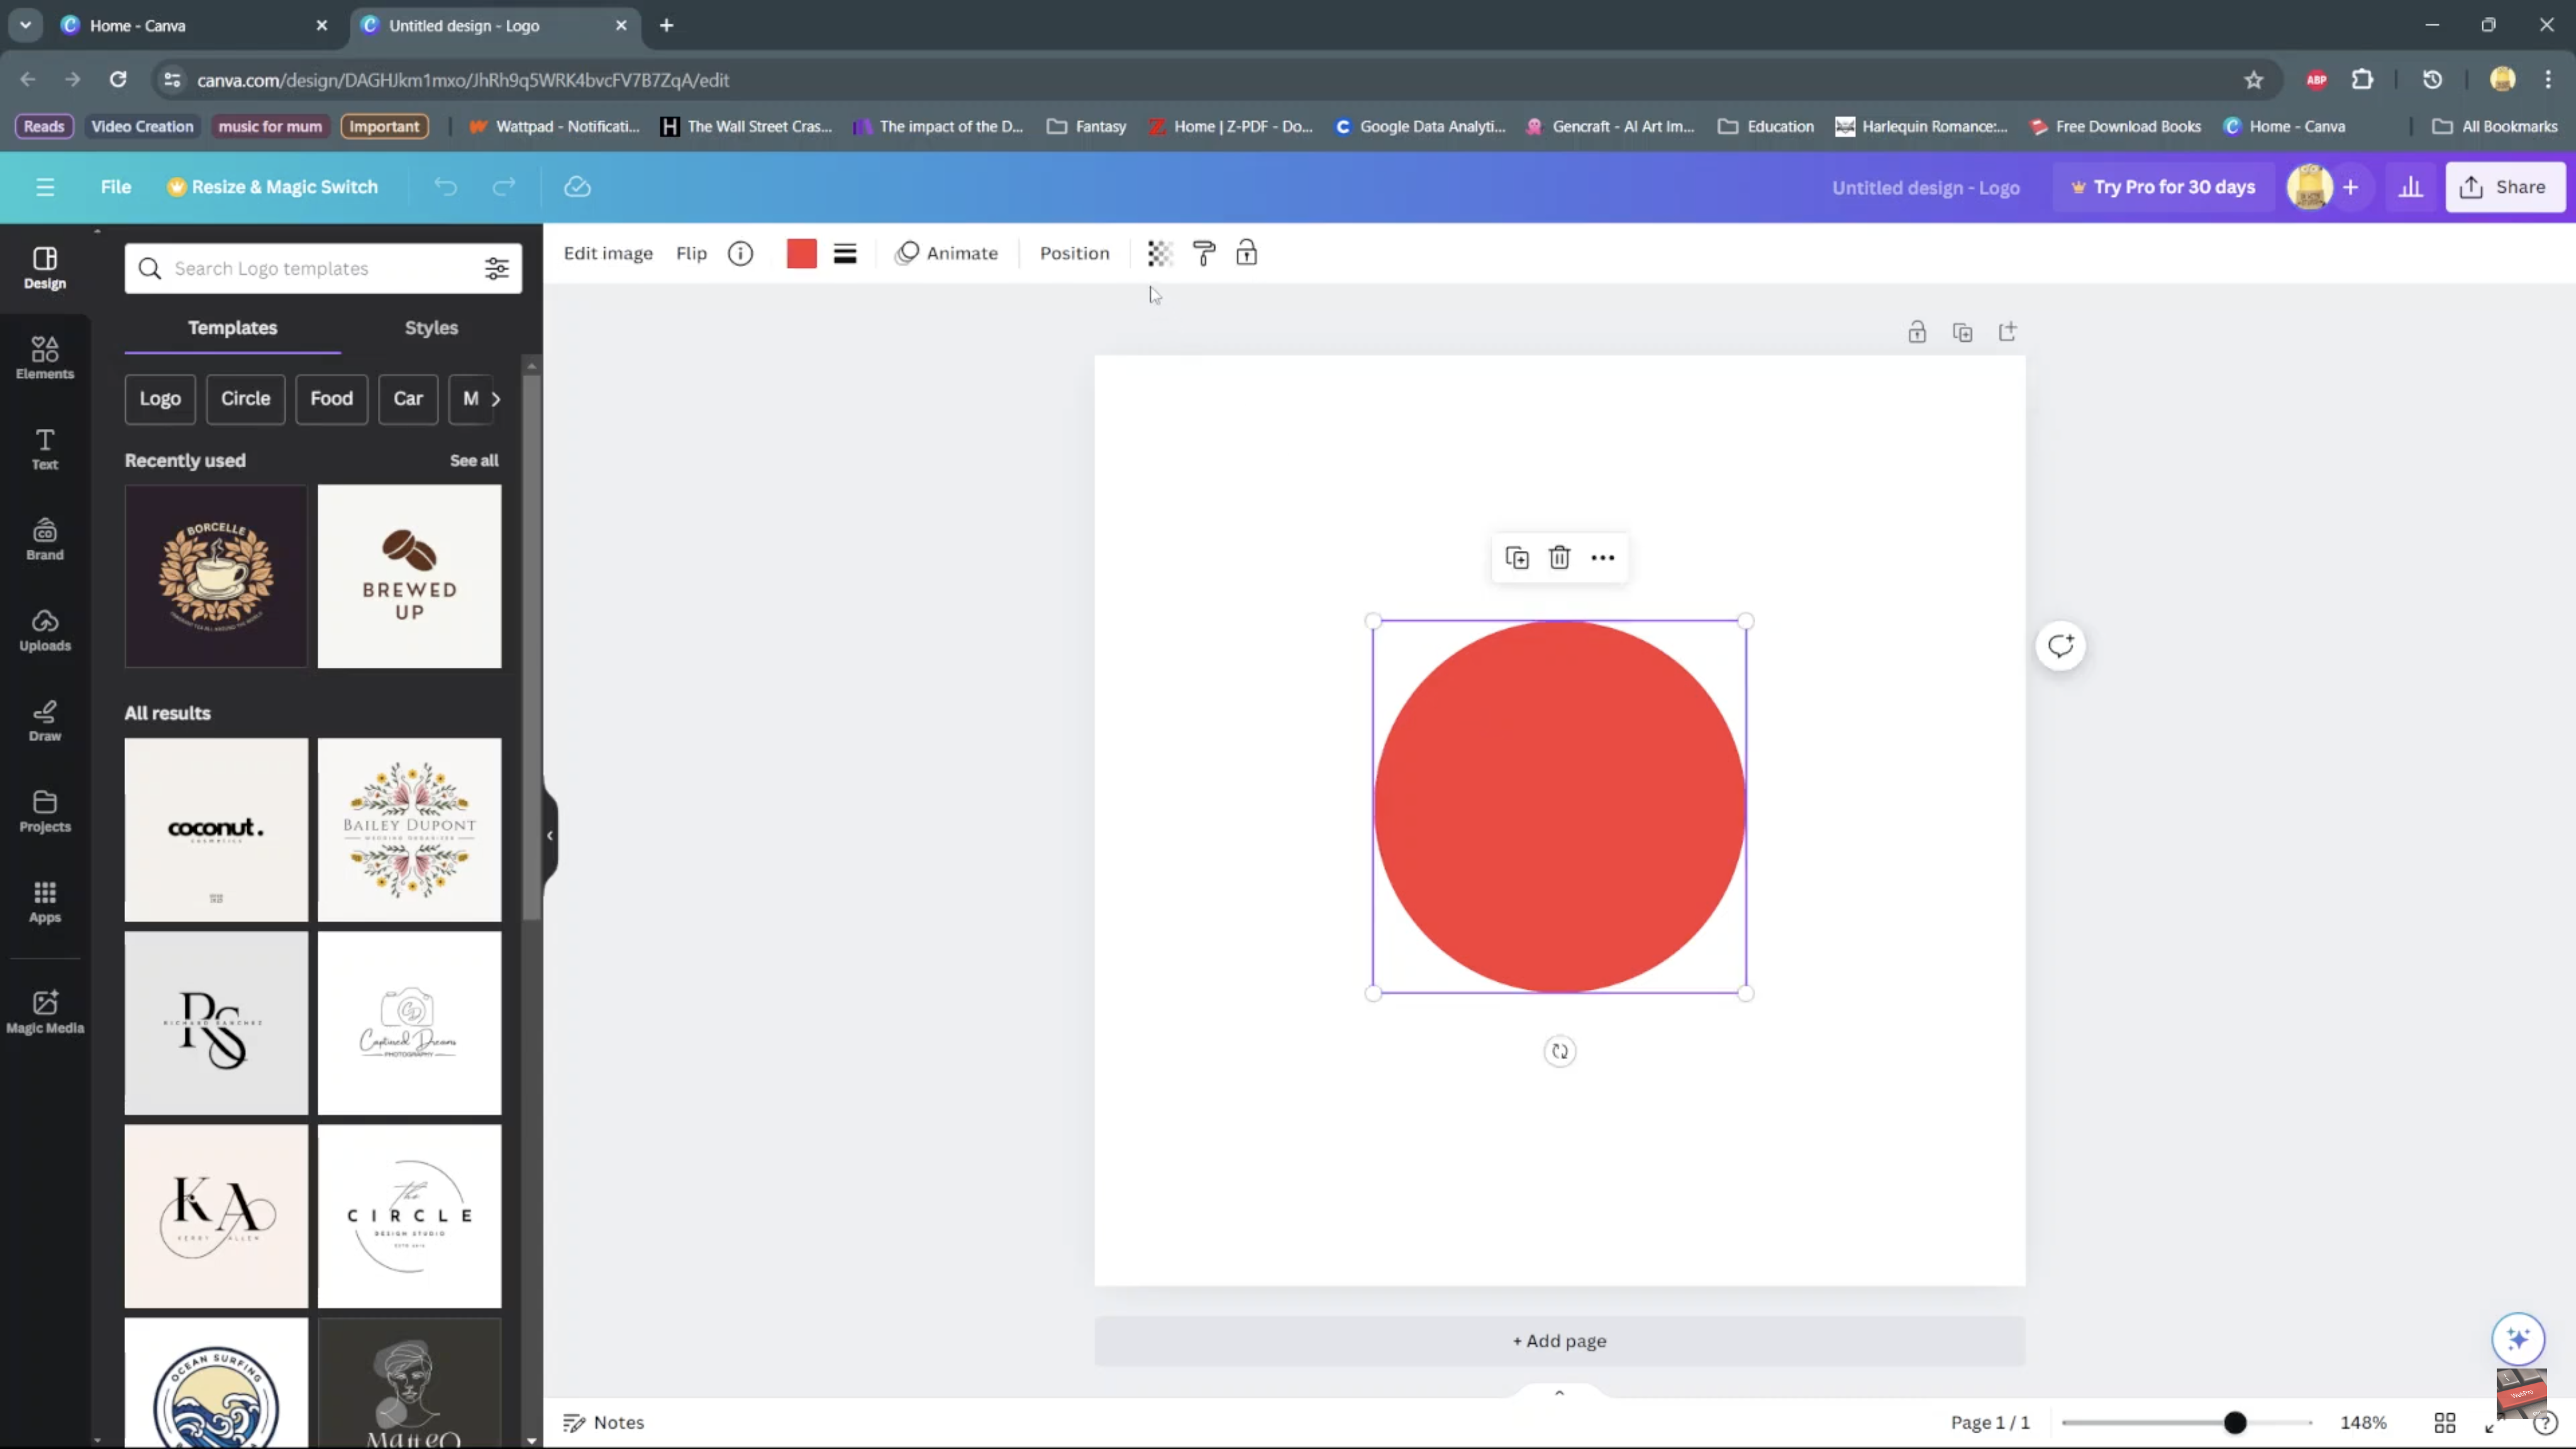Screen dimensions: 2576x1449
Task: Open the main hamburger menu
Action: [x=45, y=187]
